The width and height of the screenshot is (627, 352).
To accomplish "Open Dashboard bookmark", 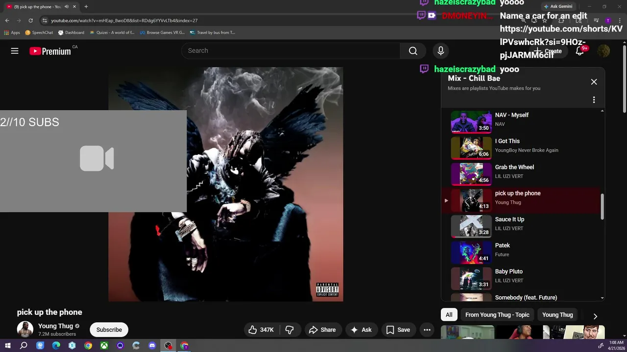I will click(71, 33).
